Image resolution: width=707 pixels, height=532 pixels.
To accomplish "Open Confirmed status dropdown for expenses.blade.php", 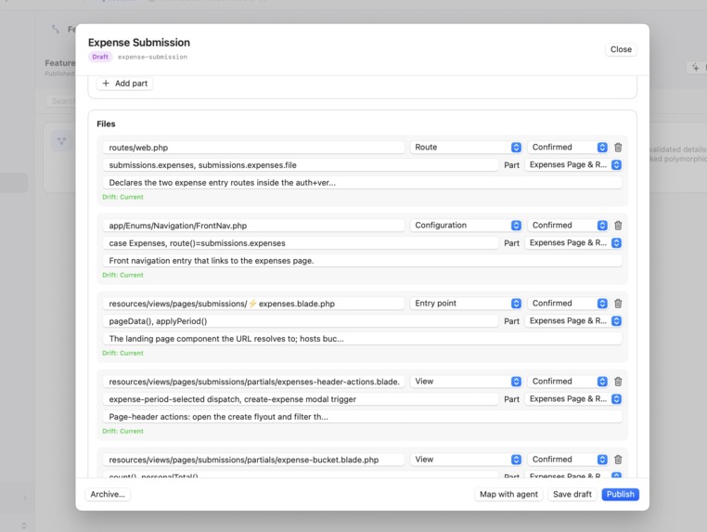I will click(567, 304).
